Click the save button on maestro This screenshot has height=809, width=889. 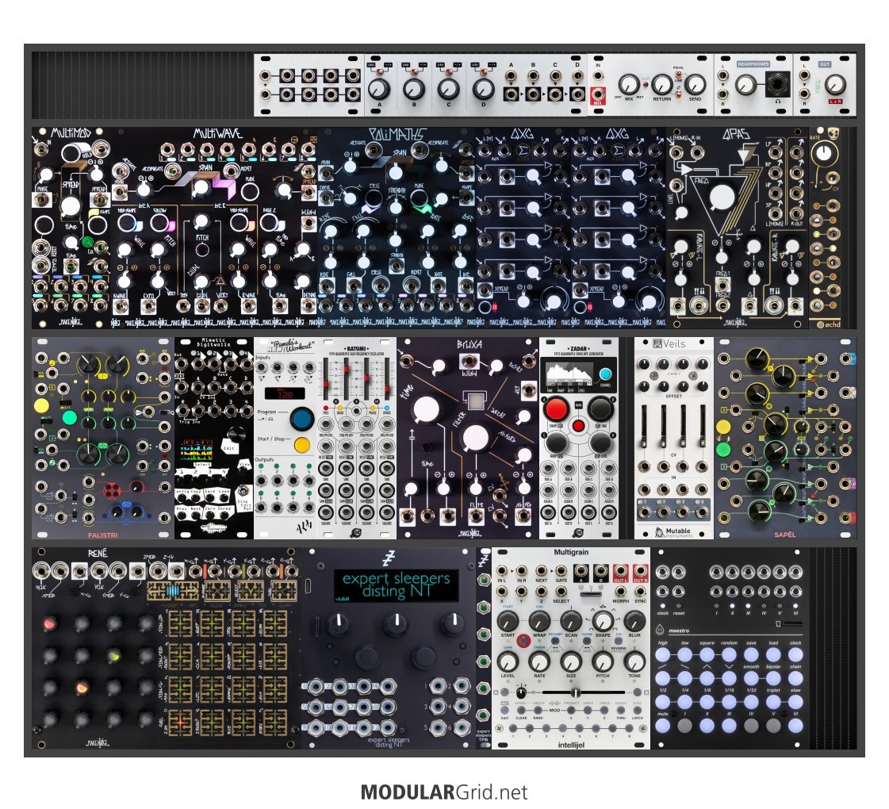pos(751,654)
